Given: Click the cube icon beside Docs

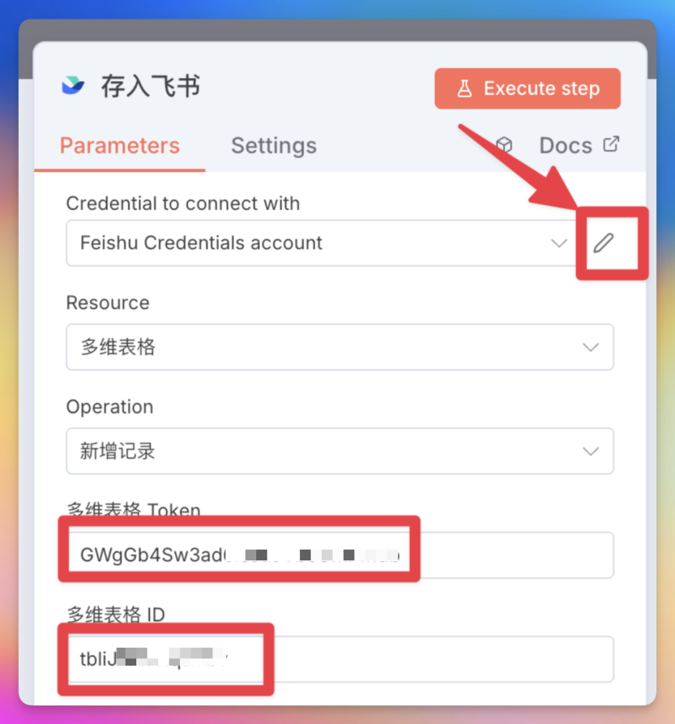Looking at the screenshot, I should (x=504, y=146).
